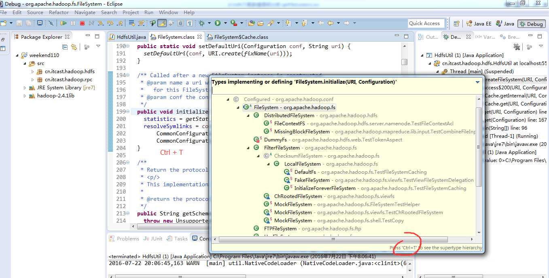Click the Save icon in toolbar
Screen dimensions: 549x278
pyautogui.click(x=19, y=23)
